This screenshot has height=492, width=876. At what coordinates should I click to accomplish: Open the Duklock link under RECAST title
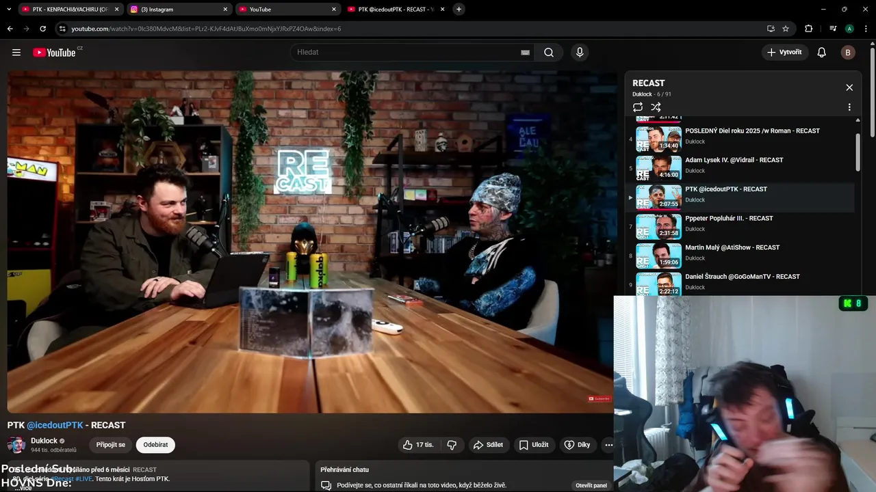pyautogui.click(x=642, y=94)
